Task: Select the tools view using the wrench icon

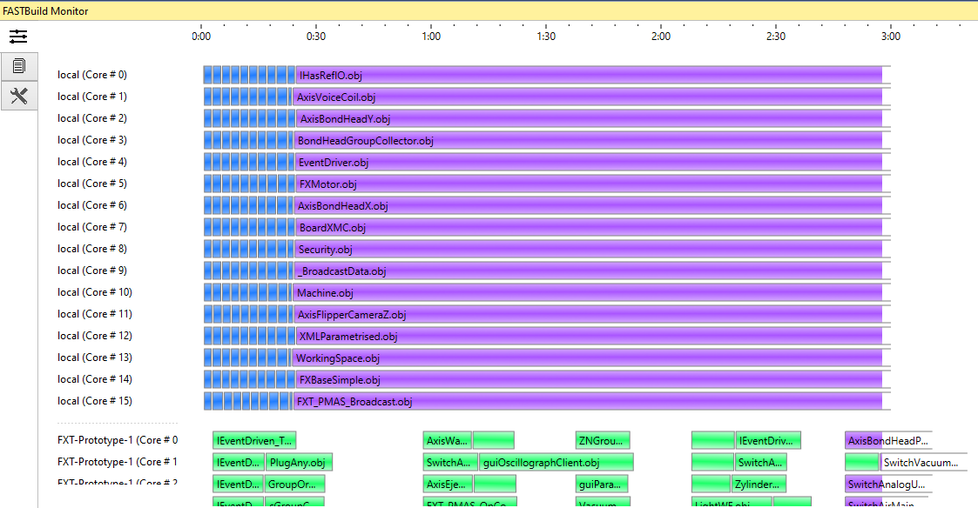Action: point(18,96)
